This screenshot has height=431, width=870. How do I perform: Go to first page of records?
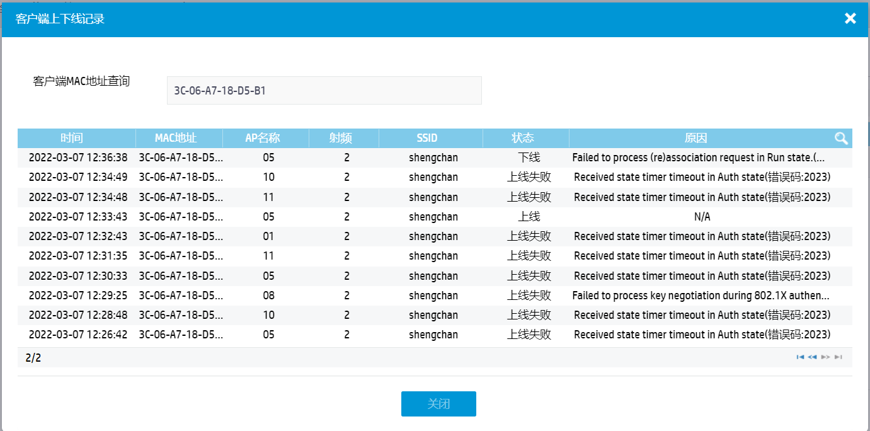point(801,357)
